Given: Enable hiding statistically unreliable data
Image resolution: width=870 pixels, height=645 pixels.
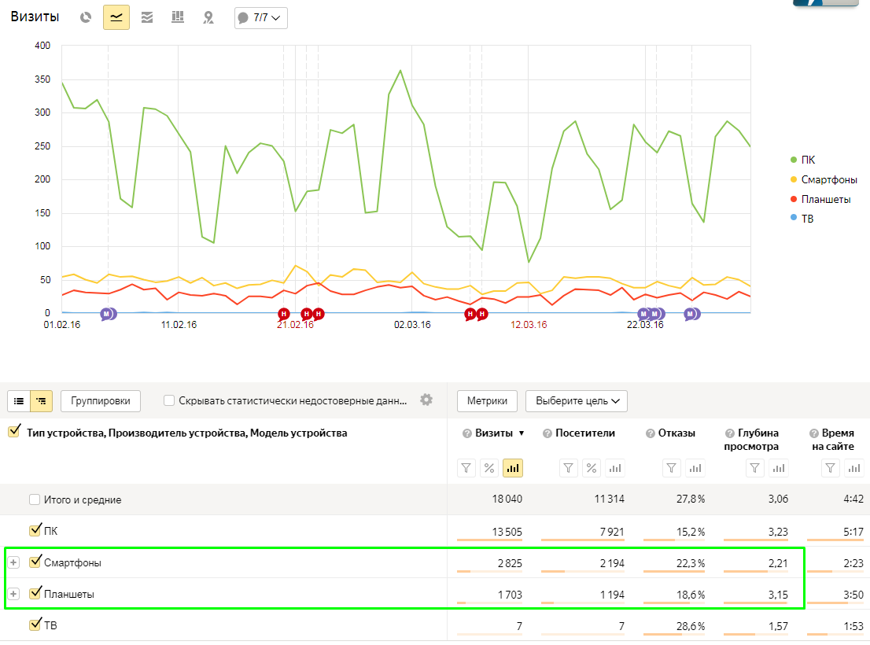Looking at the screenshot, I should pyautogui.click(x=169, y=400).
